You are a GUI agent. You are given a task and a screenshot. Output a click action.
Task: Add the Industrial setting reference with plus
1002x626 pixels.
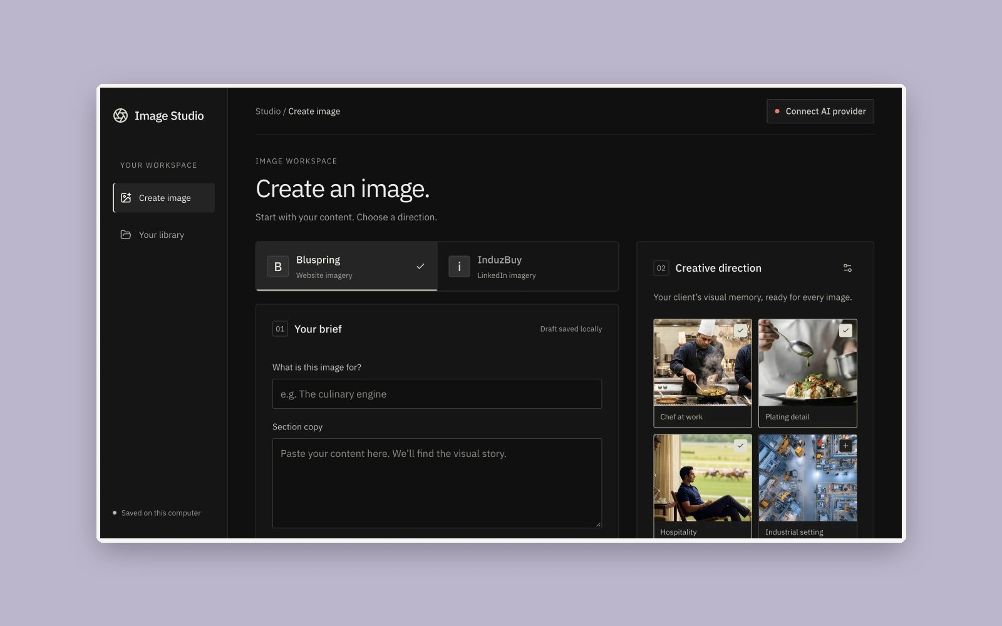click(846, 445)
